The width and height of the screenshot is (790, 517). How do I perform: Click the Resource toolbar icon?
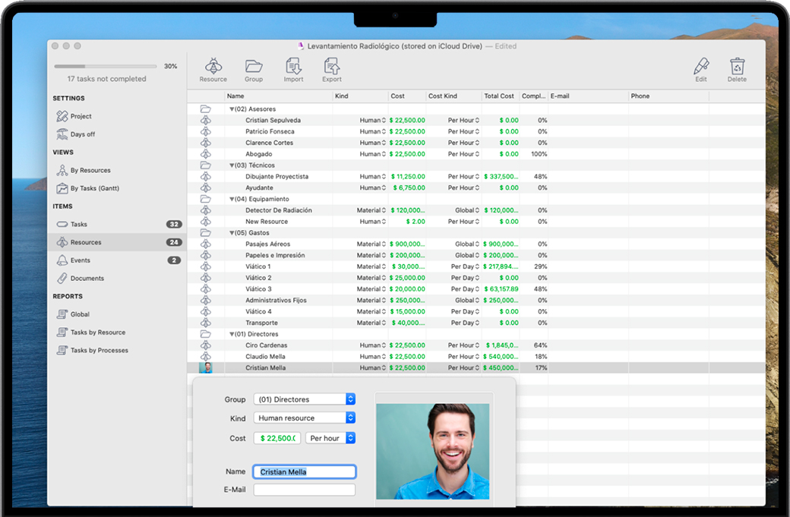pos(213,67)
